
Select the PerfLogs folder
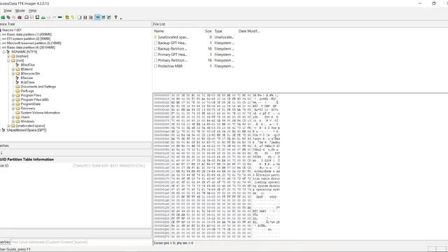point(27,91)
